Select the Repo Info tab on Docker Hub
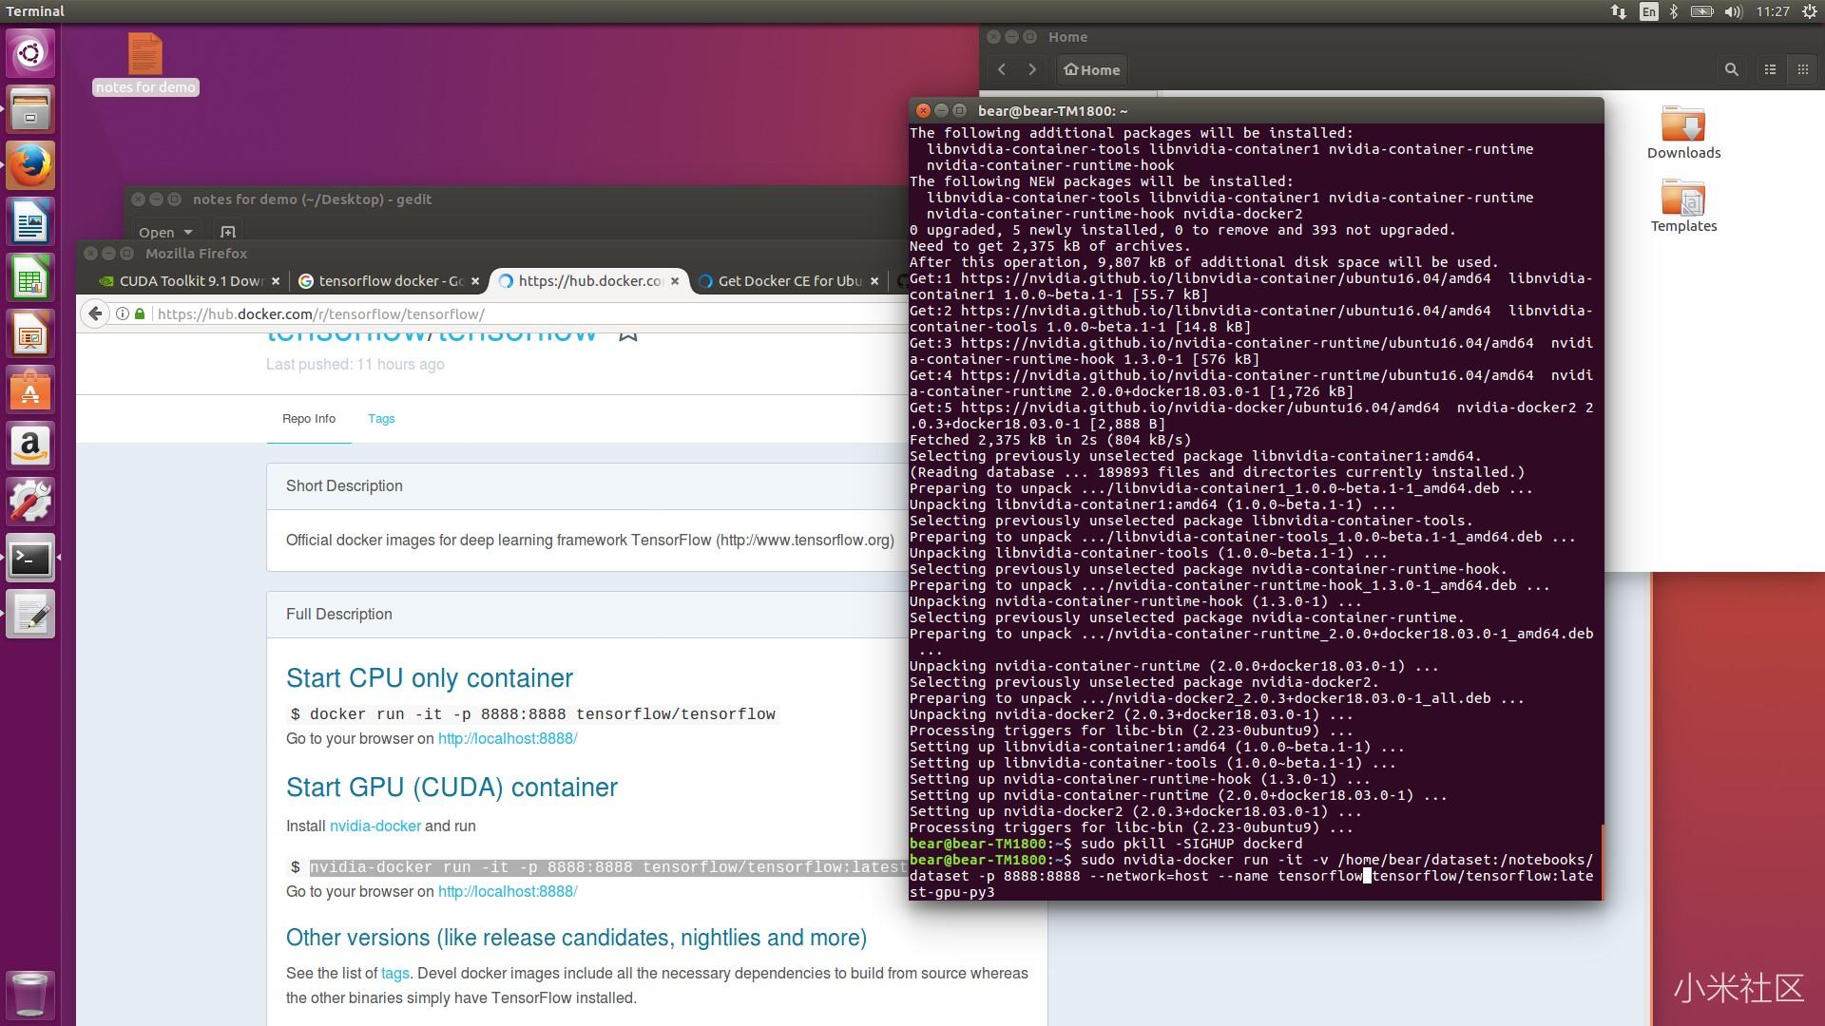Image resolution: width=1825 pixels, height=1026 pixels. [x=309, y=419]
